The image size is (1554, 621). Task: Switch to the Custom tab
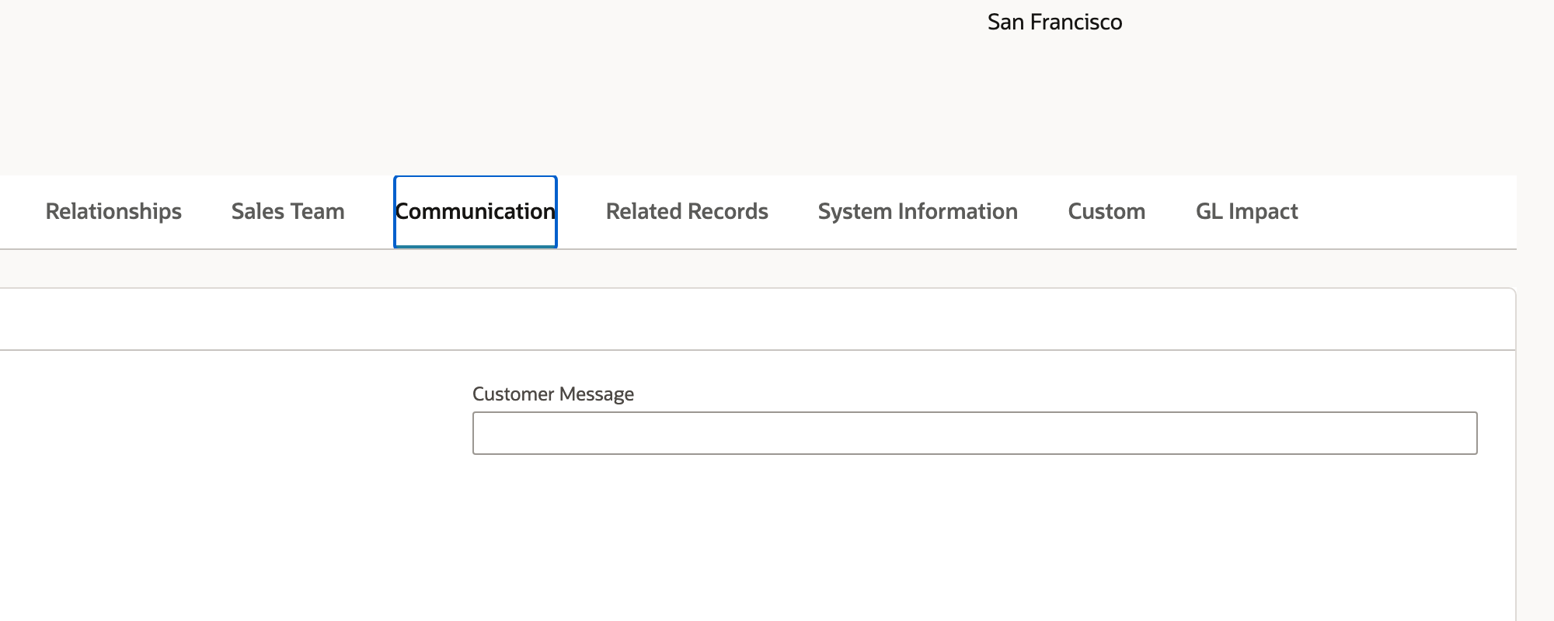pyautogui.click(x=1106, y=211)
